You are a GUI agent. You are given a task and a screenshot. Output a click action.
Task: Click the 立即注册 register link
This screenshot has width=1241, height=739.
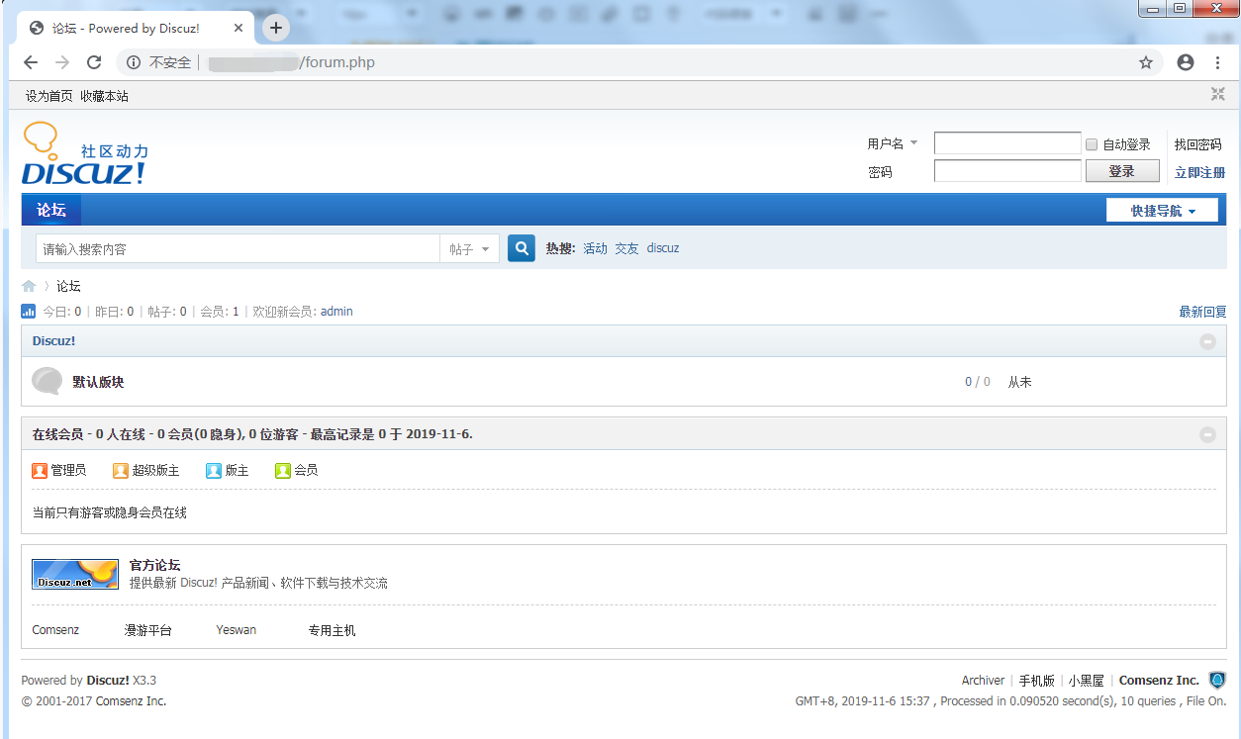[x=1199, y=172]
